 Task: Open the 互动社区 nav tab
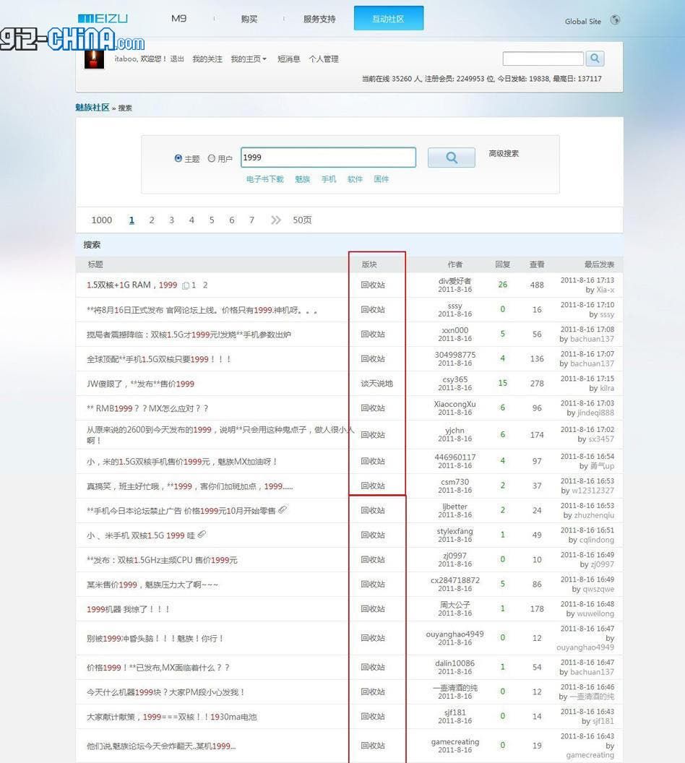pyautogui.click(x=389, y=19)
